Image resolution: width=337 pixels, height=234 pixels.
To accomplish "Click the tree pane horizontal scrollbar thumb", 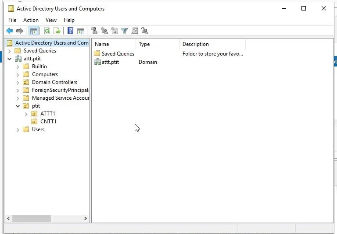I will pyautogui.click(x=32, y=218).
